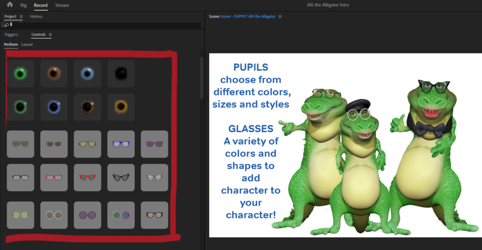
Task: Click the Controls panel vertical scrollbar
Action: [x=202, y=78]
